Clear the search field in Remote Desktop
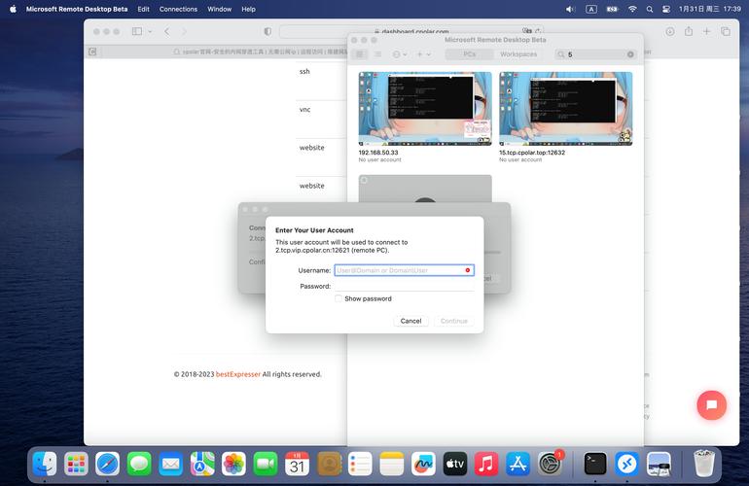 pos(630,54)
